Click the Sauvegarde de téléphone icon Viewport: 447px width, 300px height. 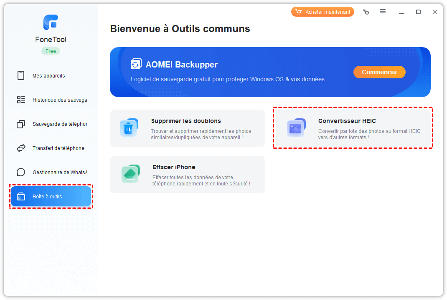(x=21, y=124)
